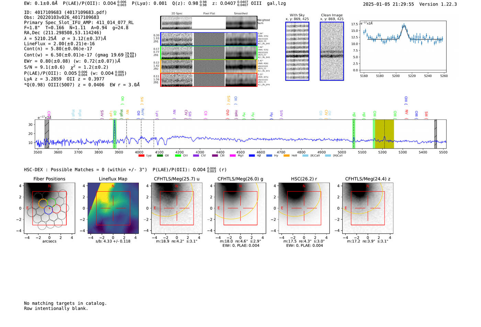Click the 'Pixel Flat' column header
This screenshot has width=481, height=327.
pos(209,14)
